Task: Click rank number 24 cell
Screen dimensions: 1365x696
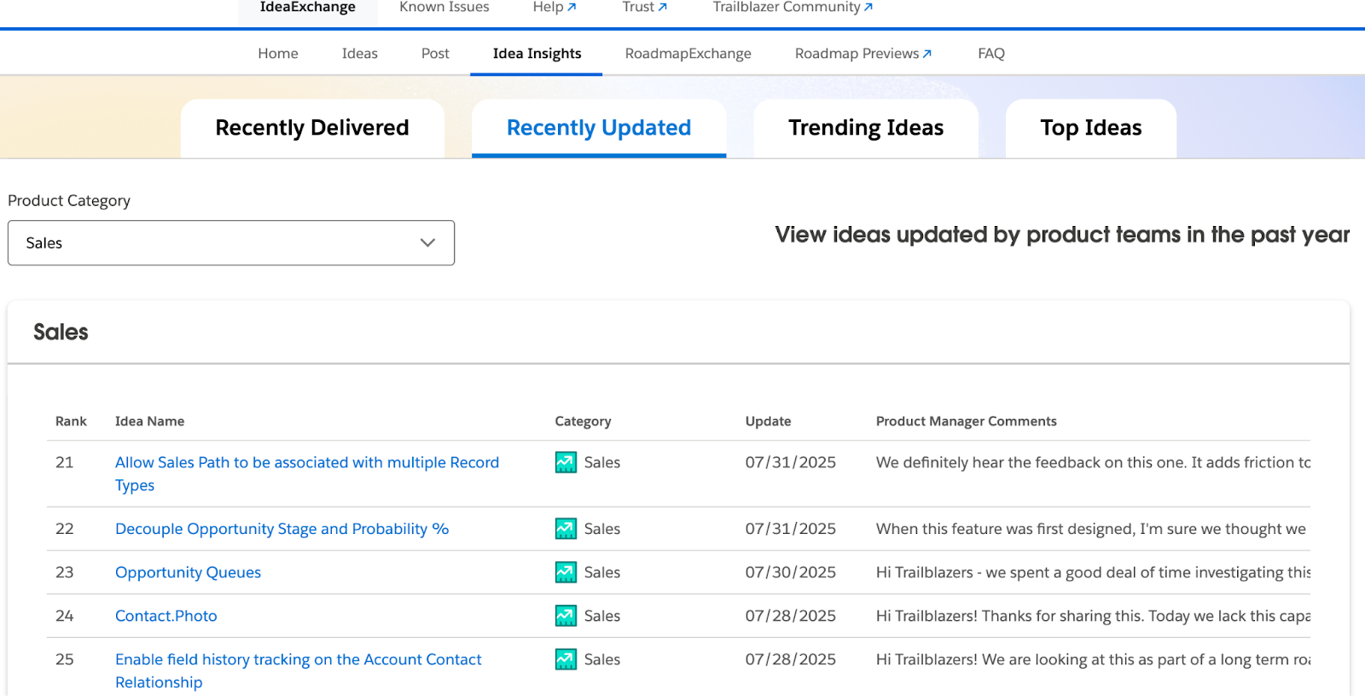Action: tap(65, 616)
